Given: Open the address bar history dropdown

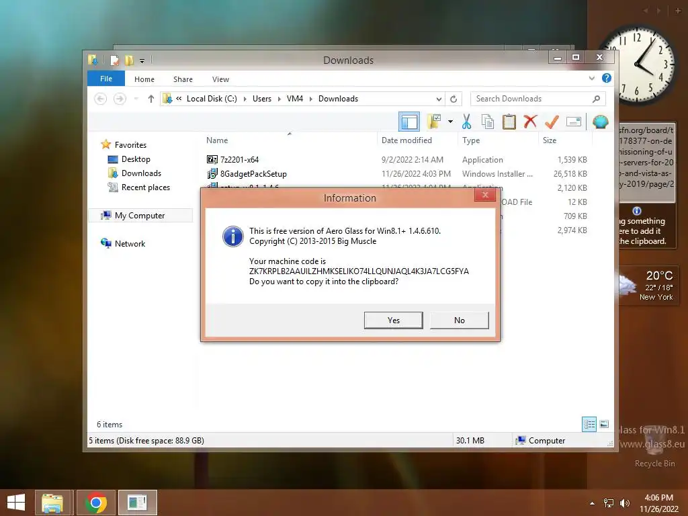Looking at the screenshot, I should (439, 99).
